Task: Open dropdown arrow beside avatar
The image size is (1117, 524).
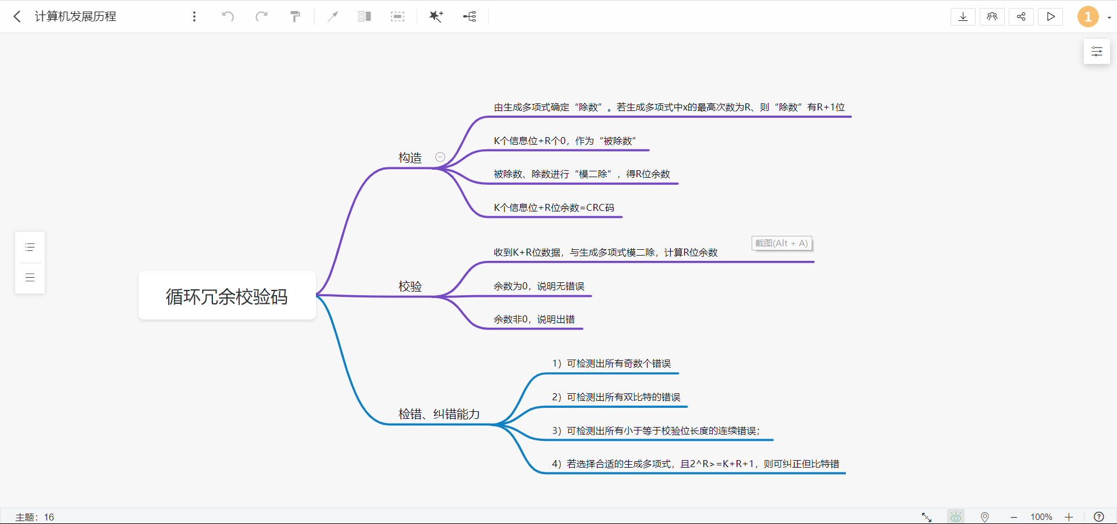Action: pos(1109,17)
